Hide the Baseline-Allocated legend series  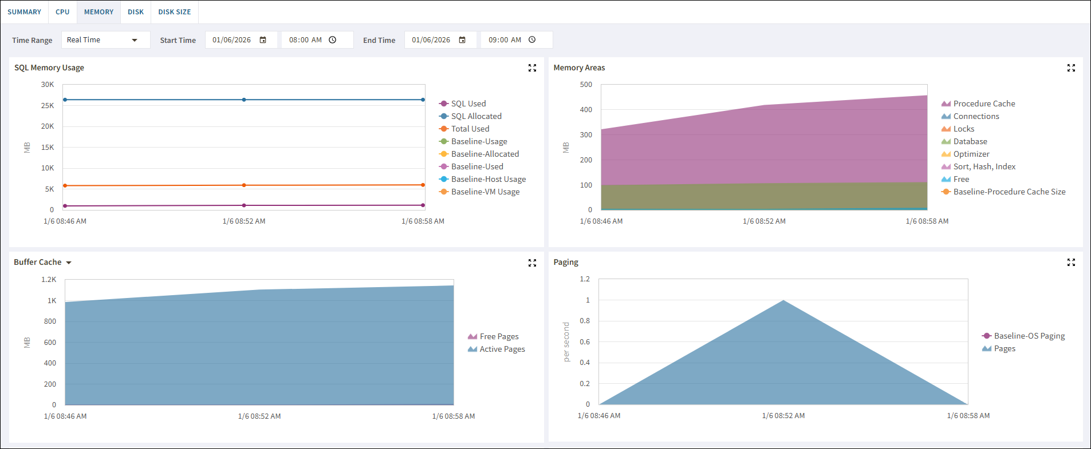pyautogui.click(x=479, y=154)
